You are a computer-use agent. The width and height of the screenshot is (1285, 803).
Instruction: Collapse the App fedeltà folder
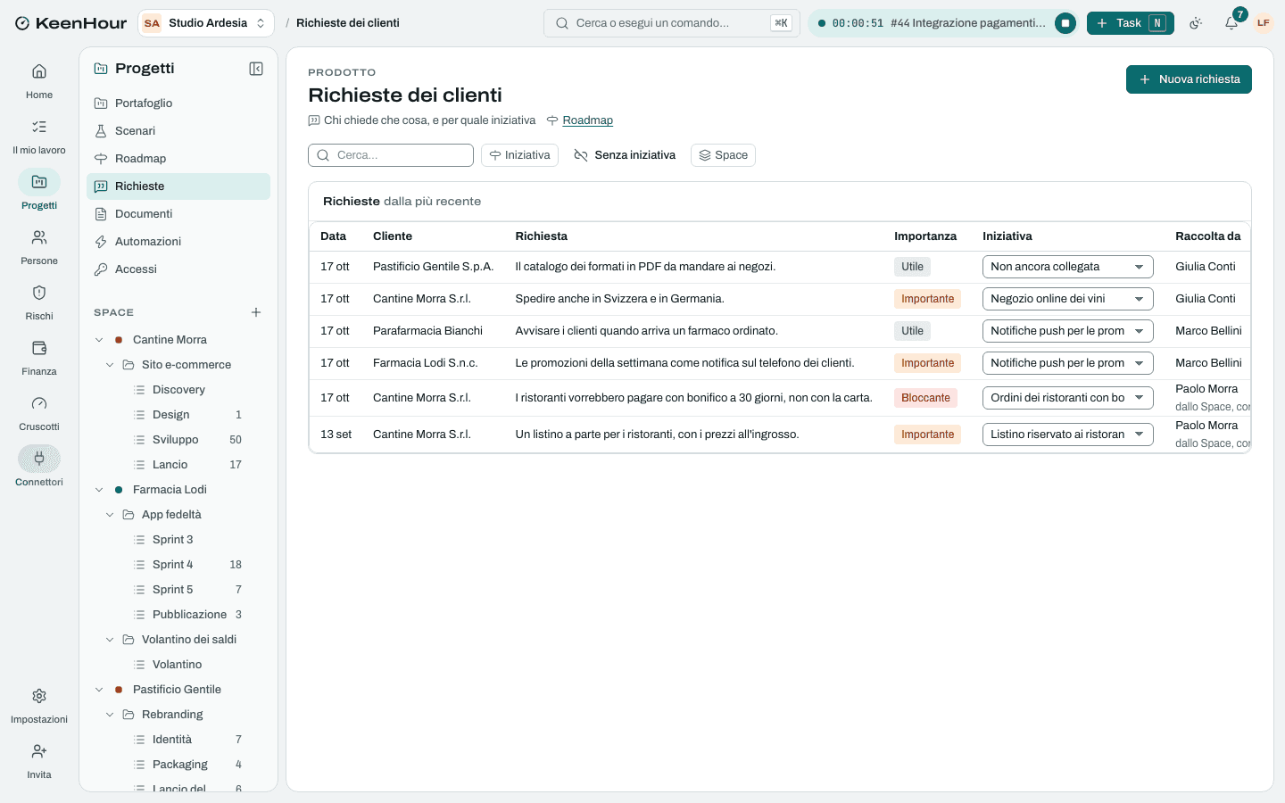[x=110, y=515]
